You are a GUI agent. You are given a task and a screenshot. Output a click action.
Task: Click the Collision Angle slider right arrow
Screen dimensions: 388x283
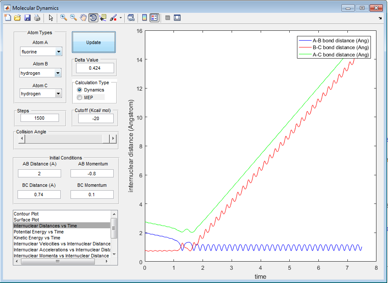[x=113, y=139]
